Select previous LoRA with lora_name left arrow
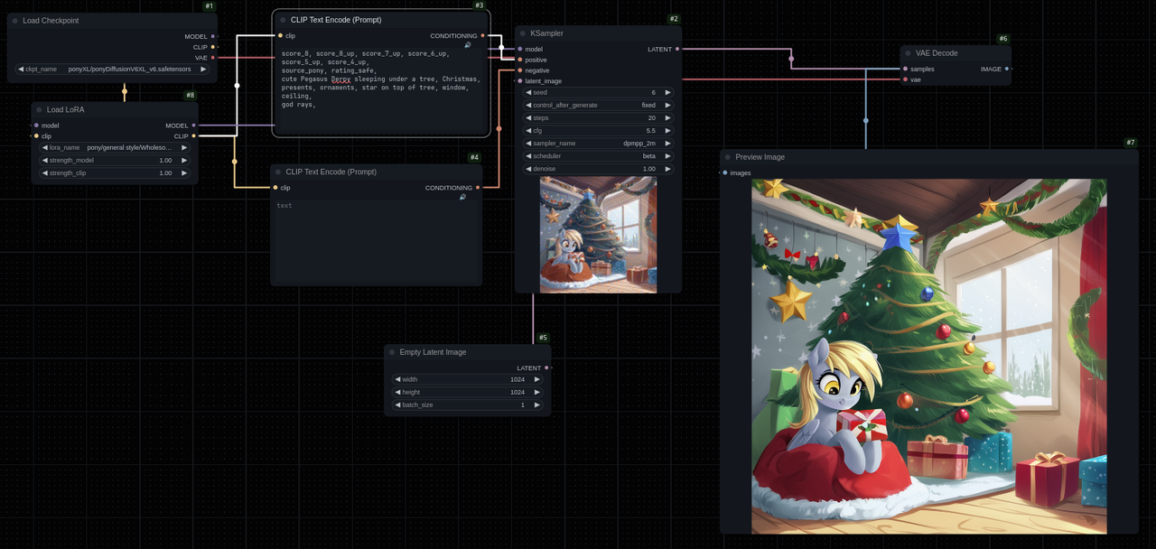Viewport: 1156px width, 549px height. (x=45, y=147)
